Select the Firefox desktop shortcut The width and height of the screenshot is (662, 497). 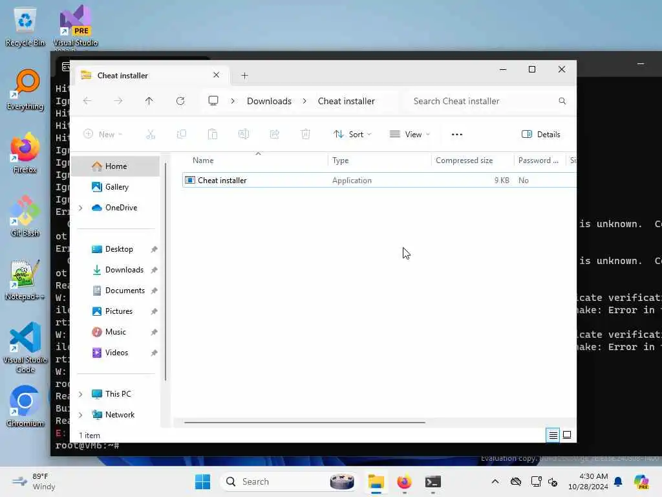pos(25,153)
